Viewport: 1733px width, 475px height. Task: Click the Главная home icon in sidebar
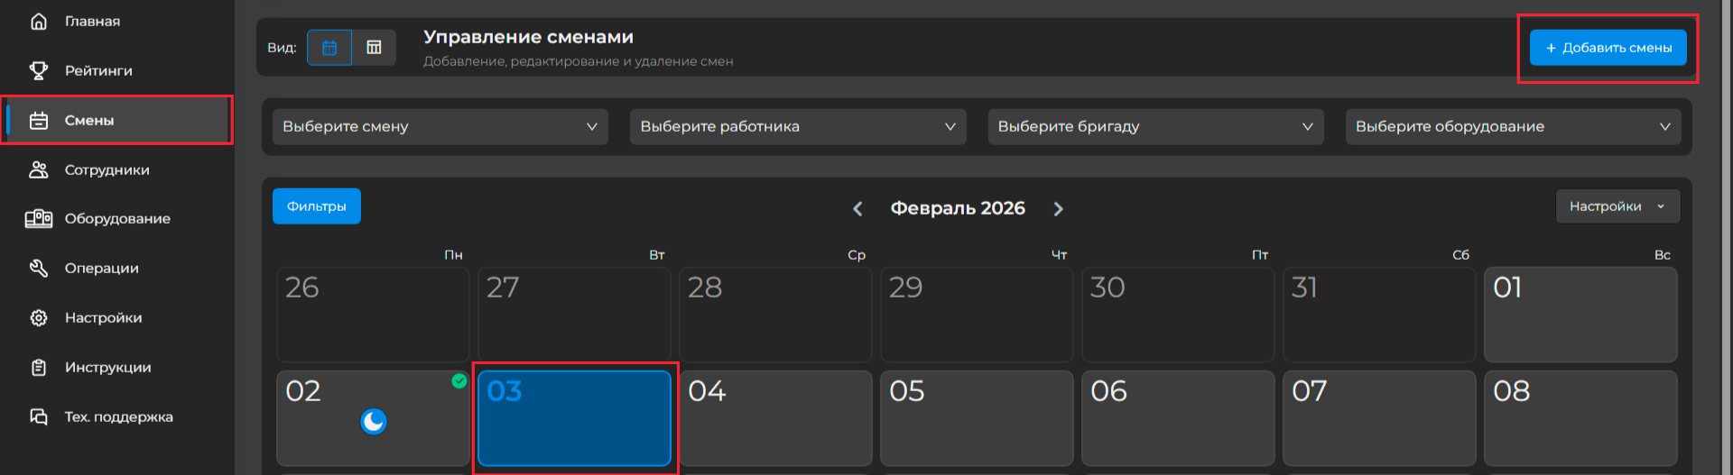[39, 22]
